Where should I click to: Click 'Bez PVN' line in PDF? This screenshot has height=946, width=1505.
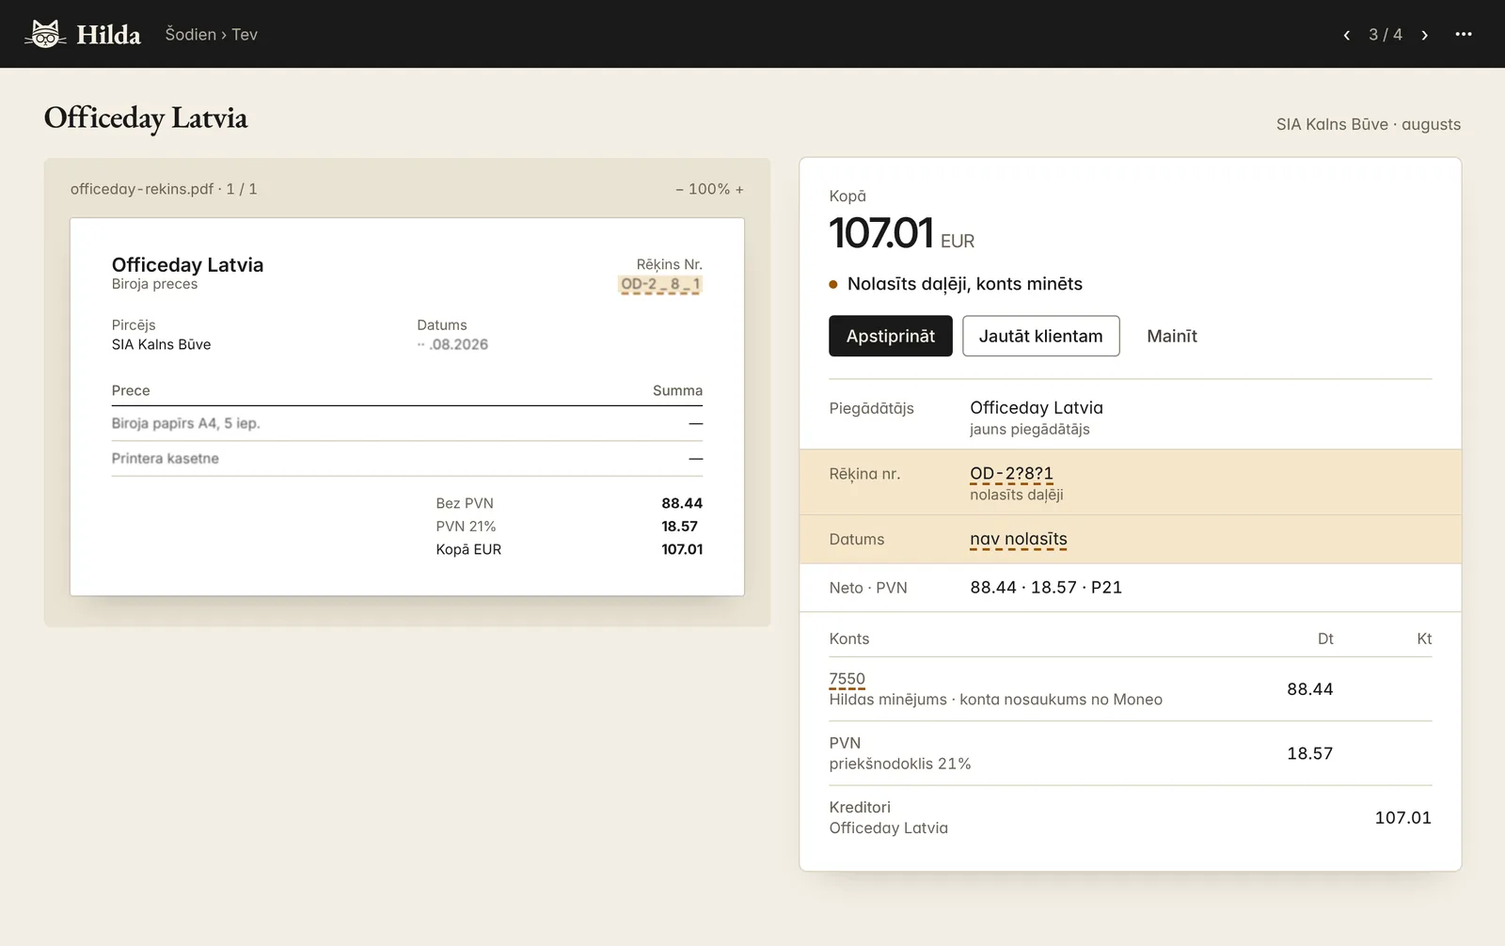pyautogui.click(x=569, y=503)
